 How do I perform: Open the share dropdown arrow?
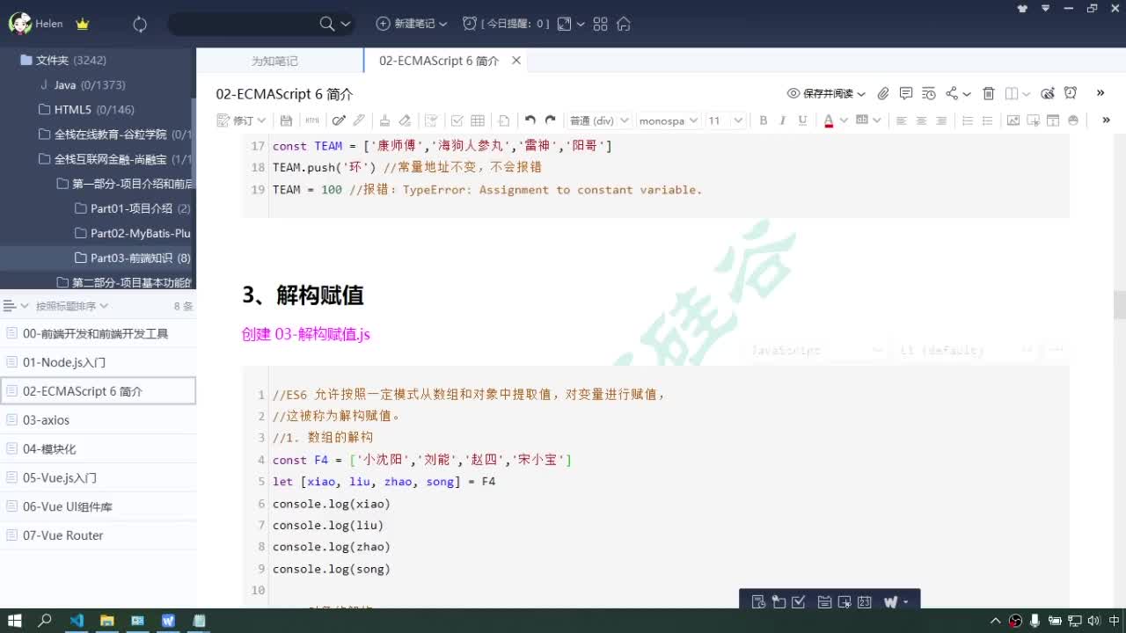coord(967,94)
